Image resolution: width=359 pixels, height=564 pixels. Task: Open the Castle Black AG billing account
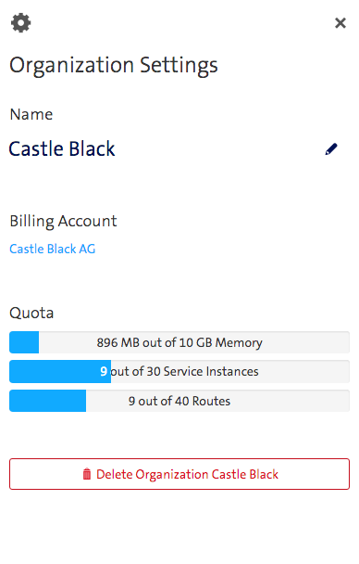(53, 249)
